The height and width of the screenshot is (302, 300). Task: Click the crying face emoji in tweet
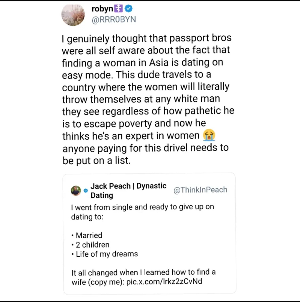209,135
